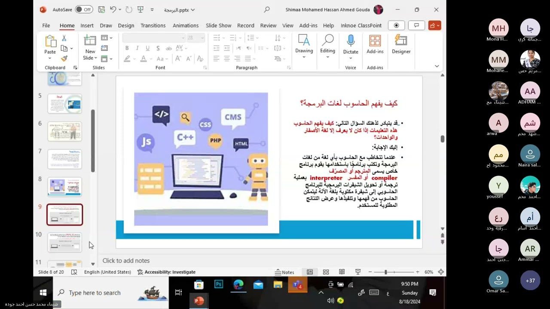
Task: Click the Save icon in title bar
Action: 101,9
